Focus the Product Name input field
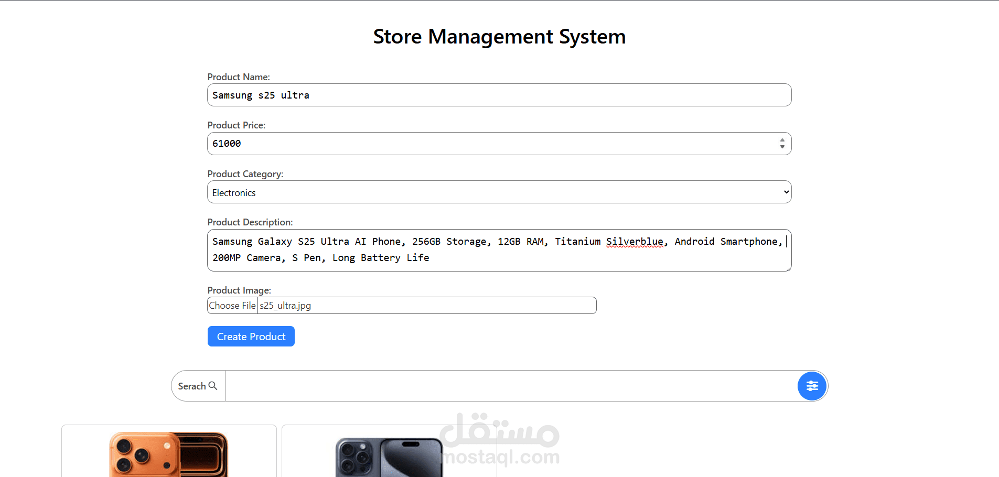Viewport: 999px width, 477px height. (499, 95)
